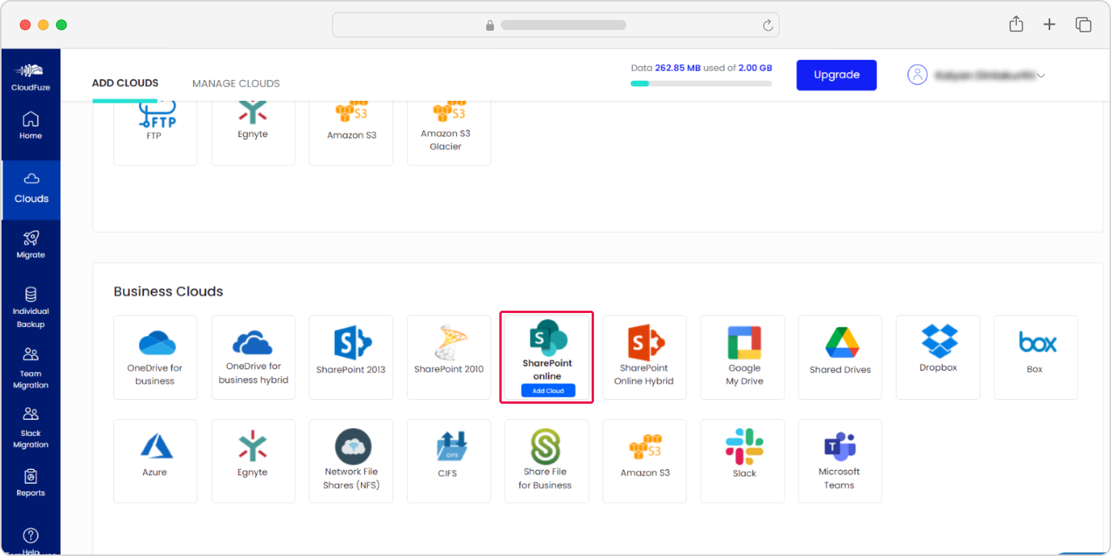1111x556 pixels.
Task: Choose OneDrive for business hybrid
Action: (253, 358)
